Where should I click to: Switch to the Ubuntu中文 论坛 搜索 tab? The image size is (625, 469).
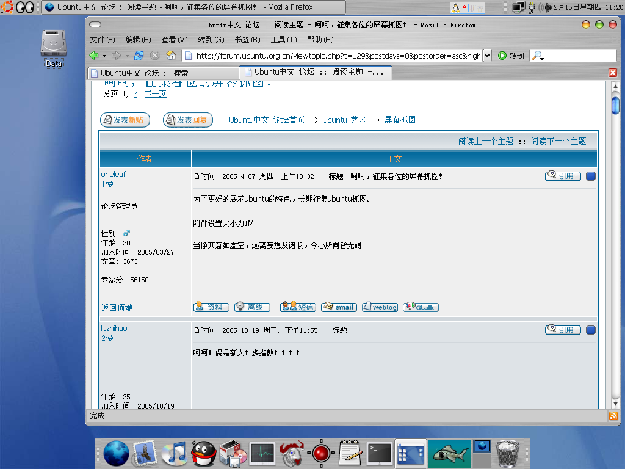tap(162, 73)
